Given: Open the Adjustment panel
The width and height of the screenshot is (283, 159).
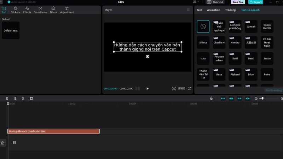Looking at the screenshot, I should click(x=67, y=10).
